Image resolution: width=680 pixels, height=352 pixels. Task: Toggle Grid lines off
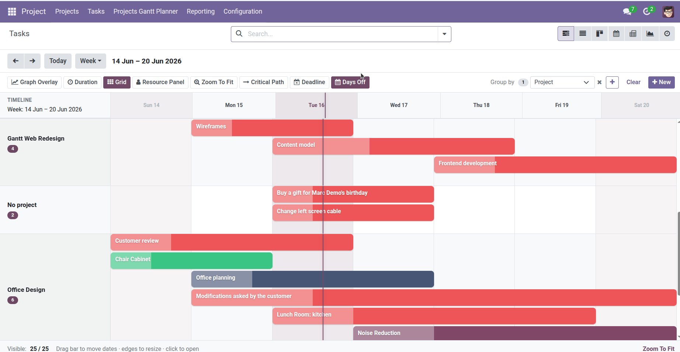point(117,82)
